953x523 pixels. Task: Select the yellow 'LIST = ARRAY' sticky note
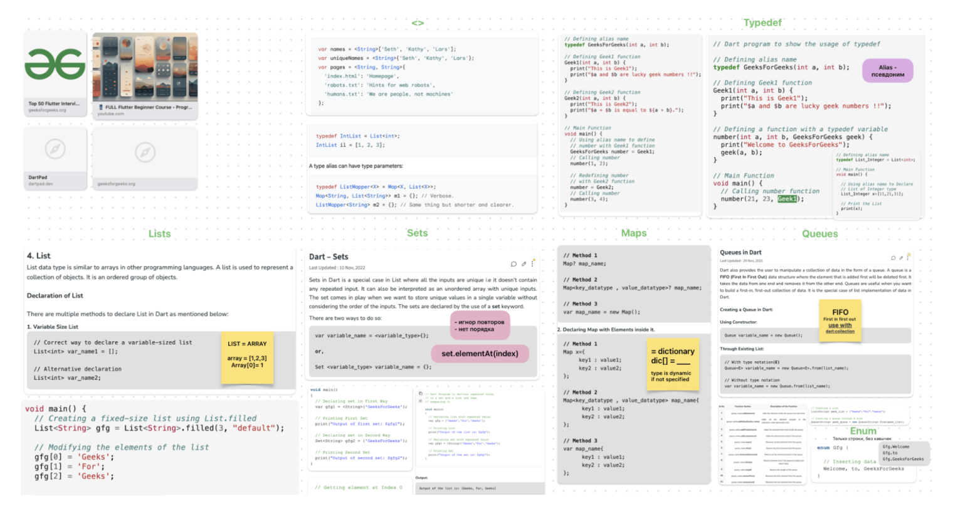pos(247,358)
